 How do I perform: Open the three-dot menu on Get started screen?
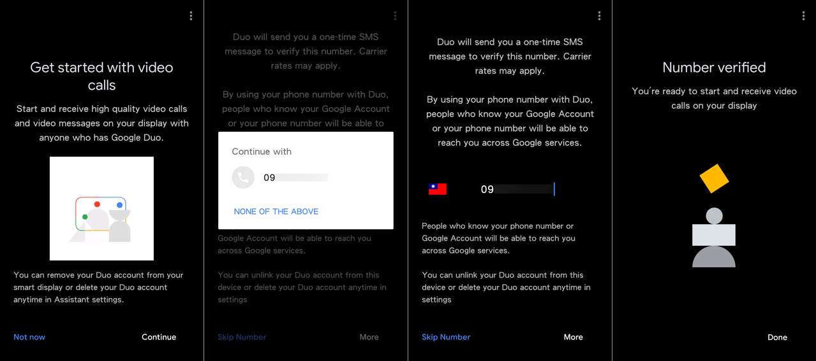click(191, 16)
